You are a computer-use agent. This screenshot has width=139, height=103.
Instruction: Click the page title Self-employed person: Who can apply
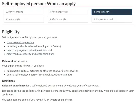[x=39, y=4]
